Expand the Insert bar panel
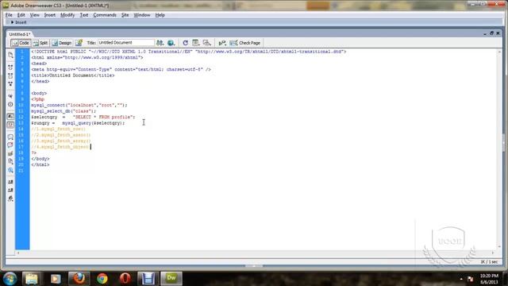Screen dimensions: 508x286 (x=18, y=22)
